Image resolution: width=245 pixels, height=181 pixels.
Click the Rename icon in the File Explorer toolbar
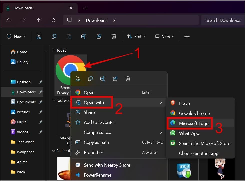click(x=84, y=36)
